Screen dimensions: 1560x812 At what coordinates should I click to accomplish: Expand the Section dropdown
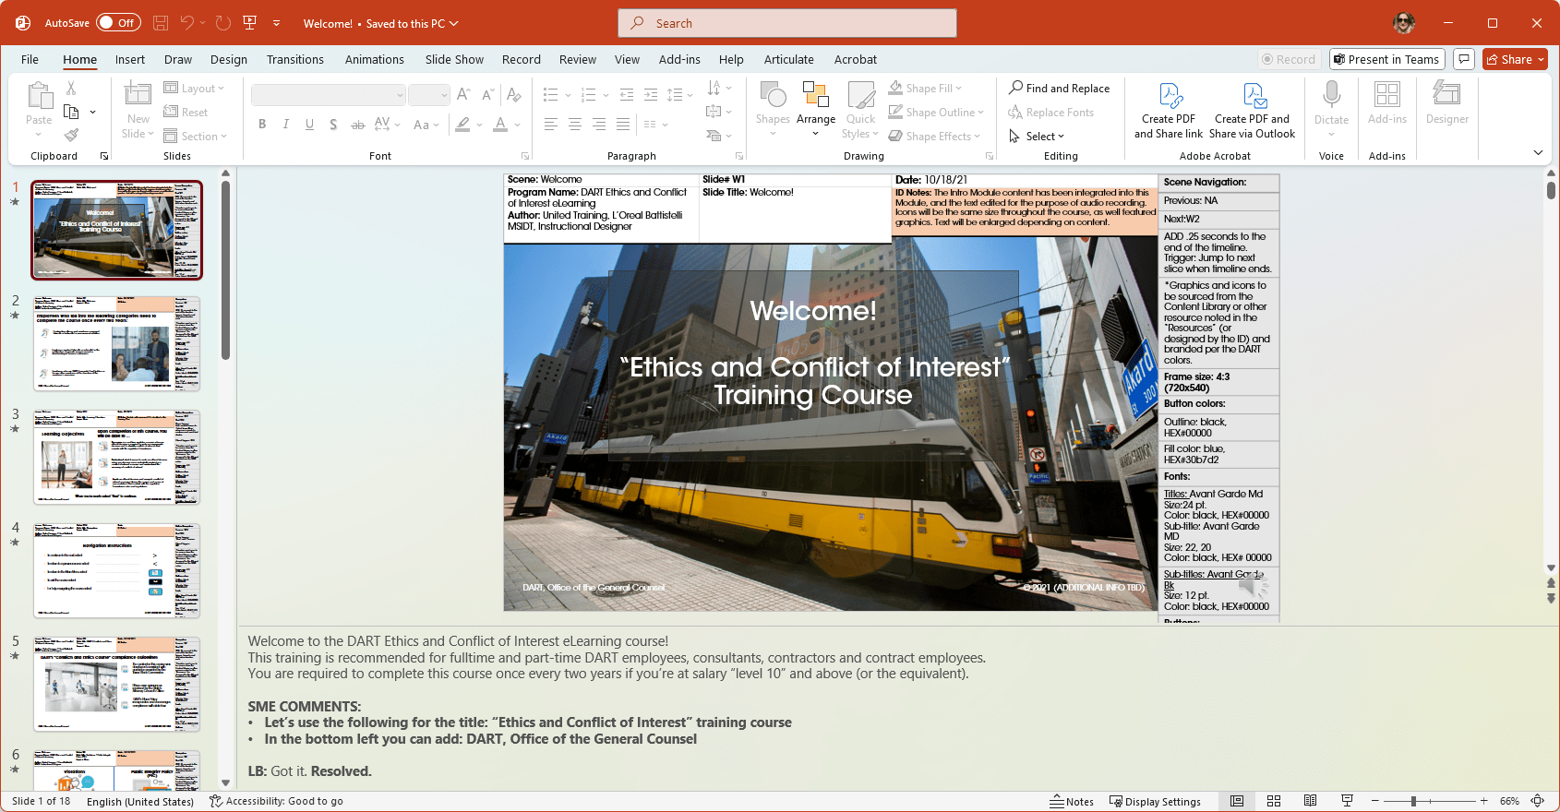195,137
